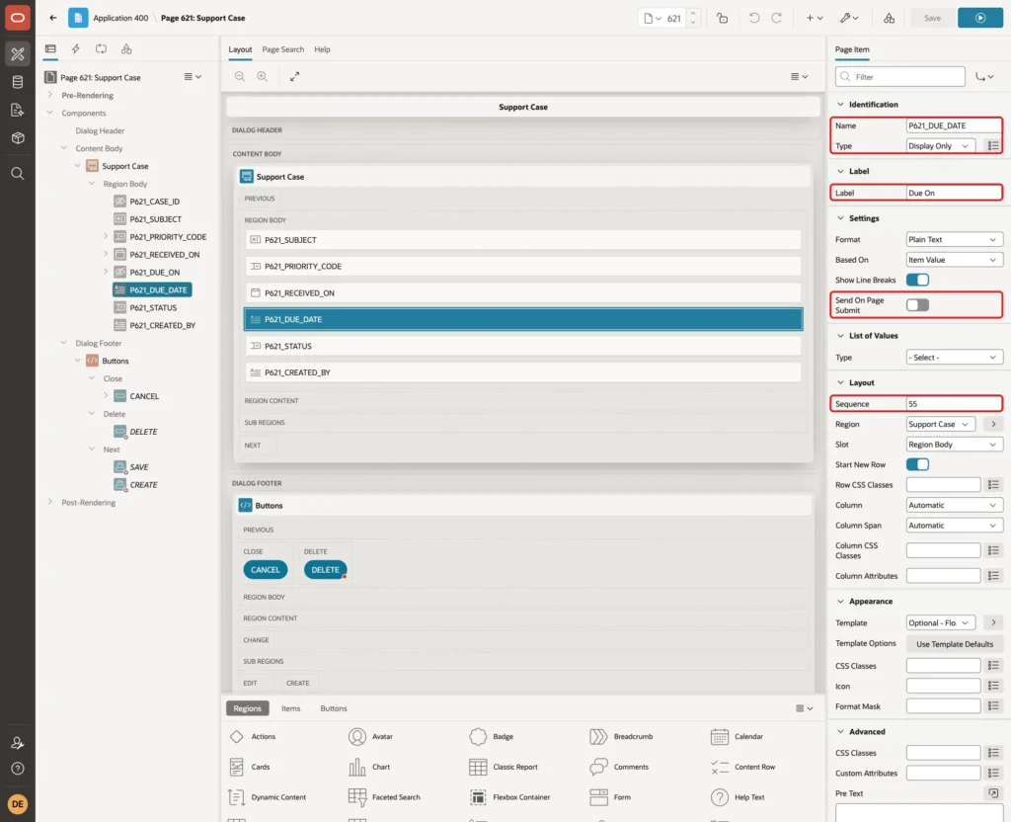Viewport: 1011px width, 822px height.
Task: Open the App Builder icon in left sidebar
Action: [x=18, y=54]
